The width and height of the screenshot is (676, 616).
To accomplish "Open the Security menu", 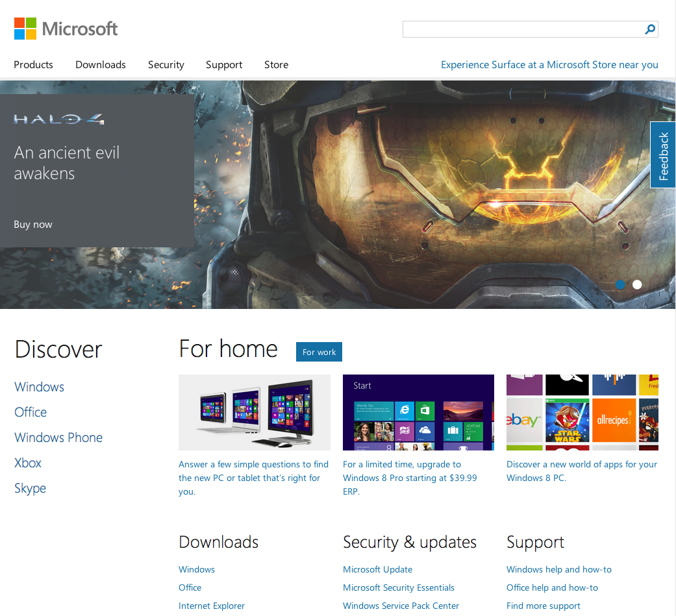I will tap(166, 65).
